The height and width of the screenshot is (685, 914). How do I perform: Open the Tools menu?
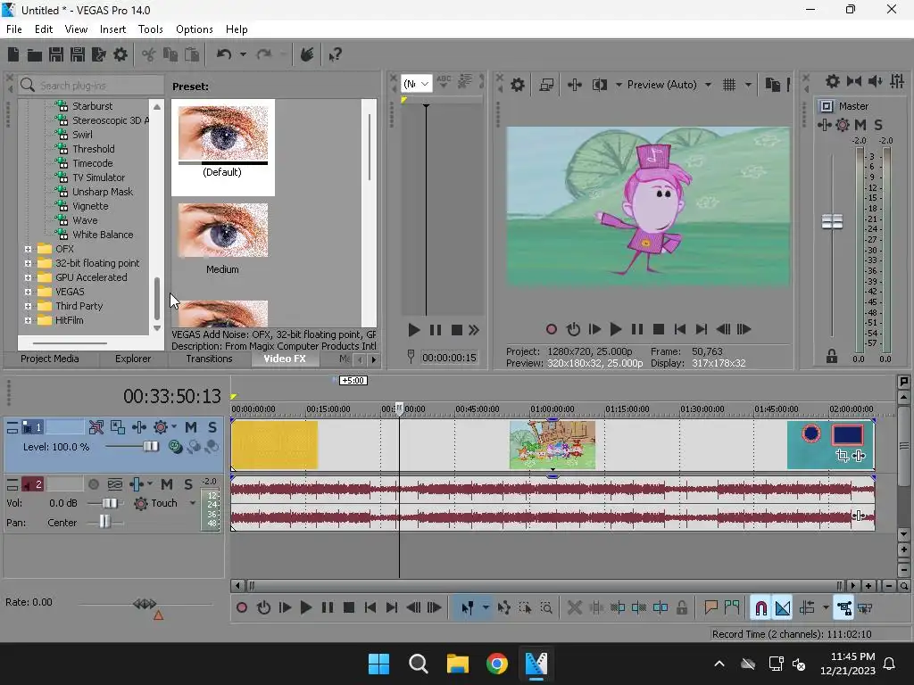[x=150, y=29]
